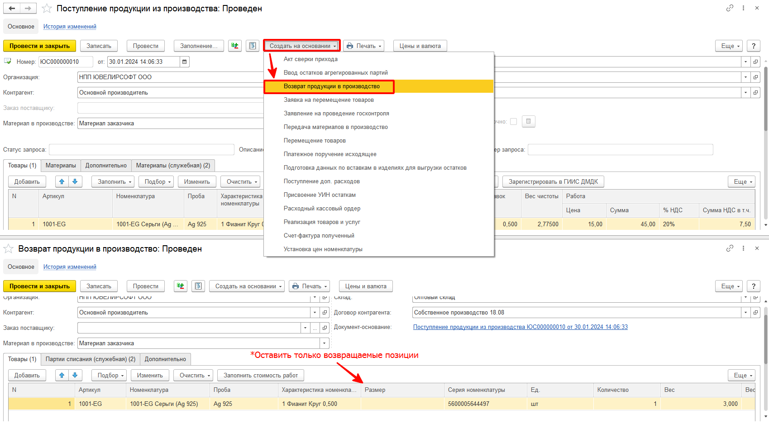Open help in the Возврат document toolbar
Screen dimensions: 769x424
753,286
